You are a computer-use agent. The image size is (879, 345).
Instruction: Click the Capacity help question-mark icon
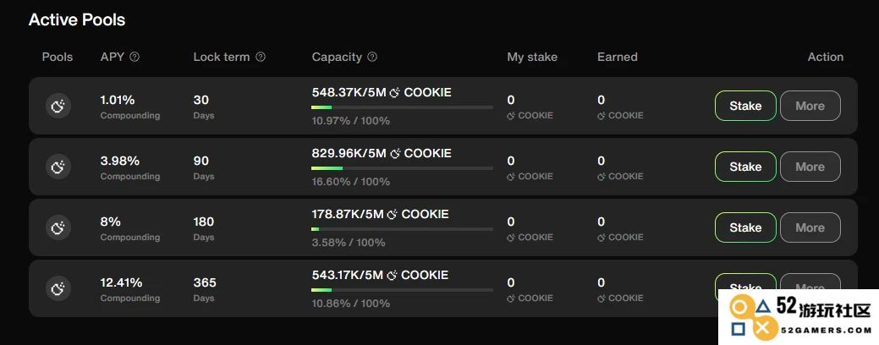click(x=372, y=57)
